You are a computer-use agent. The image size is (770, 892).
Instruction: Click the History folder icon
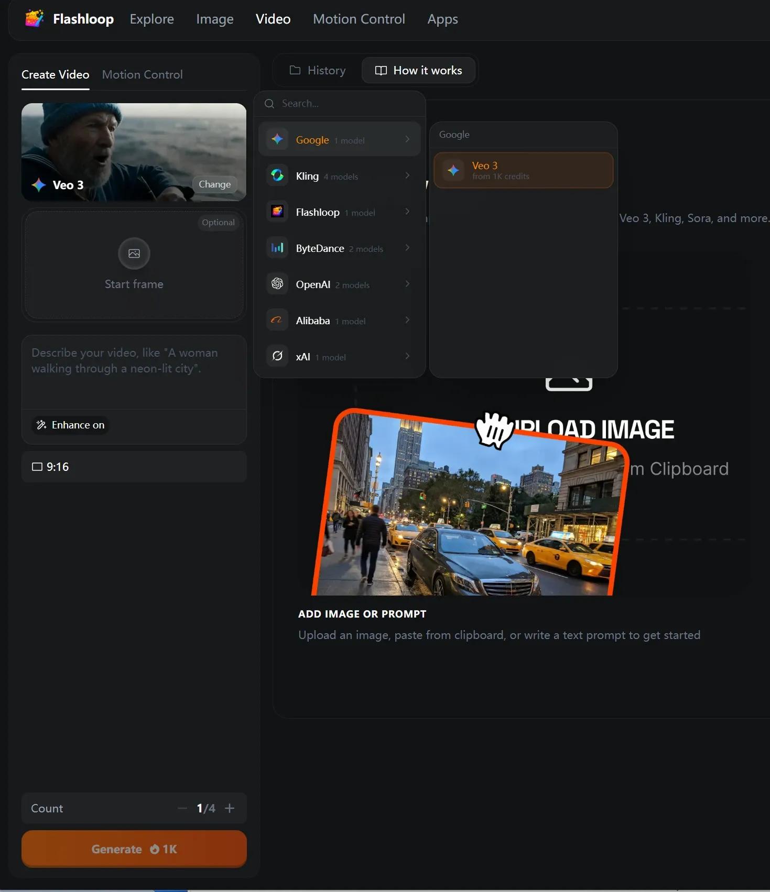point(295,70)
